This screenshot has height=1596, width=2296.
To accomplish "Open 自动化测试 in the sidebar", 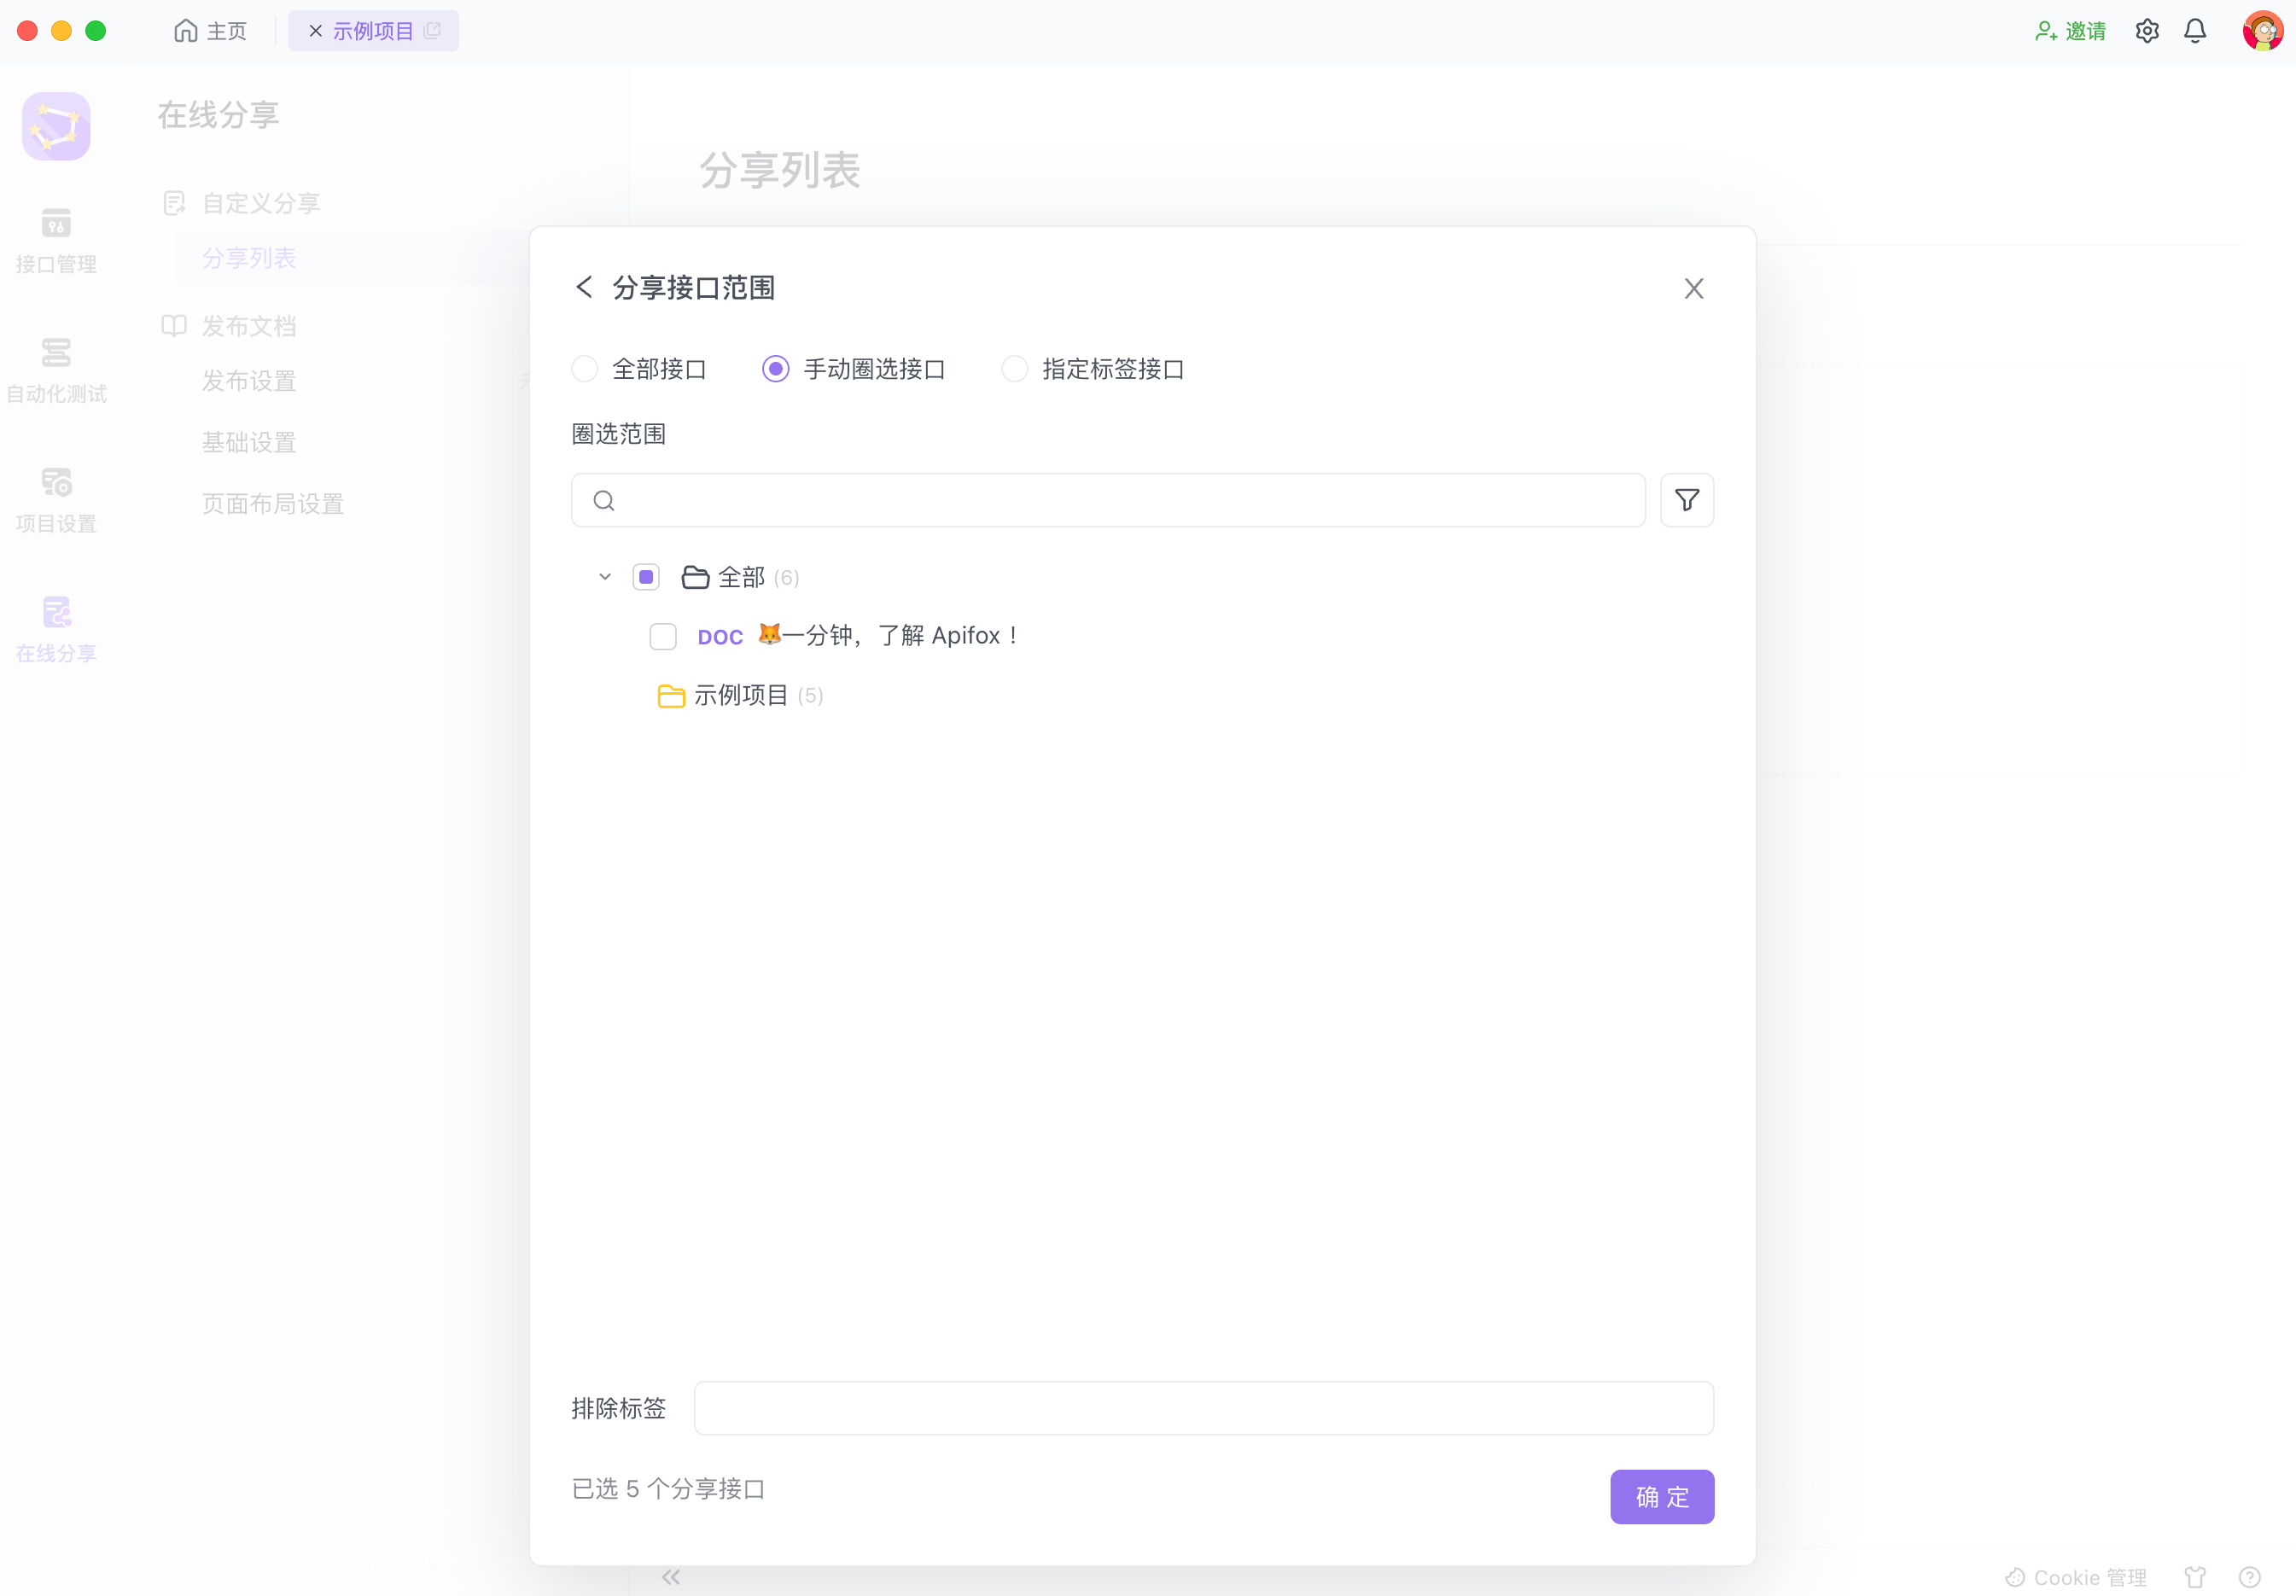I will tap(56, 370).
